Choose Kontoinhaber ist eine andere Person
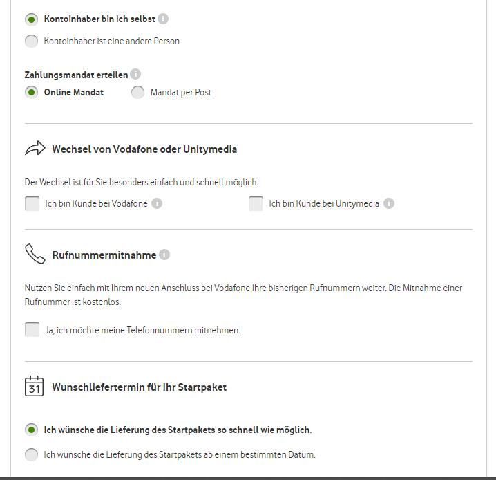Viewport: 496px width, 480px height. (x=31, y=41)
